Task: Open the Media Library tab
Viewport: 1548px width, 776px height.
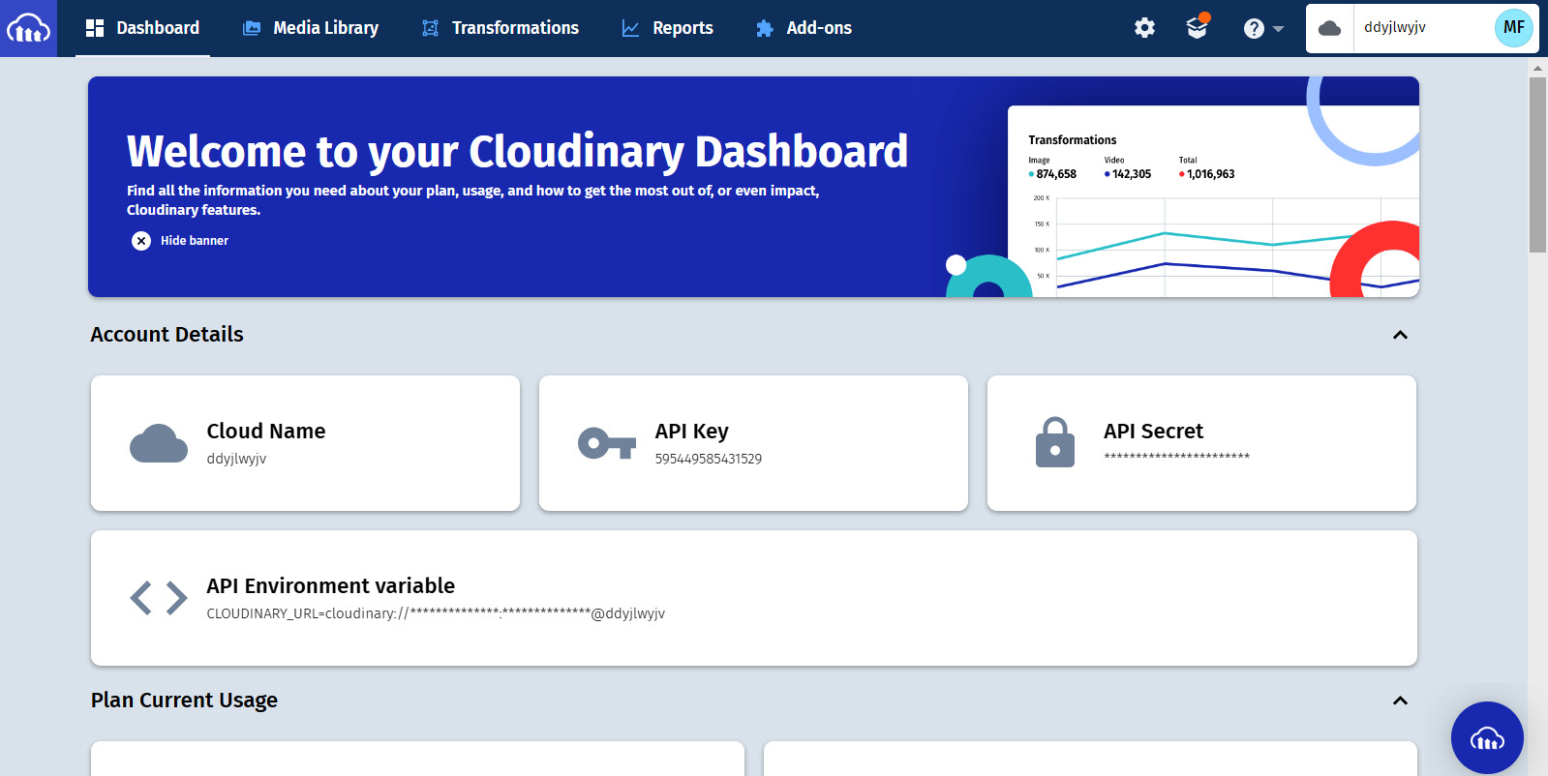Action: [x=310, y=28]
